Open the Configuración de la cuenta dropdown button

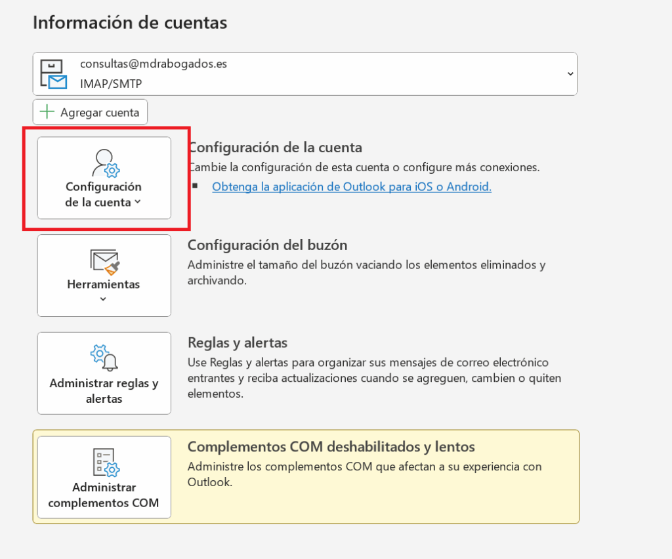pyautogui.click(x=104, y=178)
